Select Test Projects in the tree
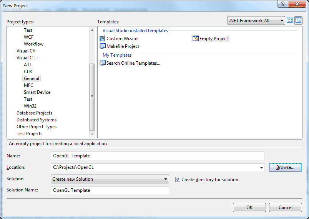 click(29, 134)
